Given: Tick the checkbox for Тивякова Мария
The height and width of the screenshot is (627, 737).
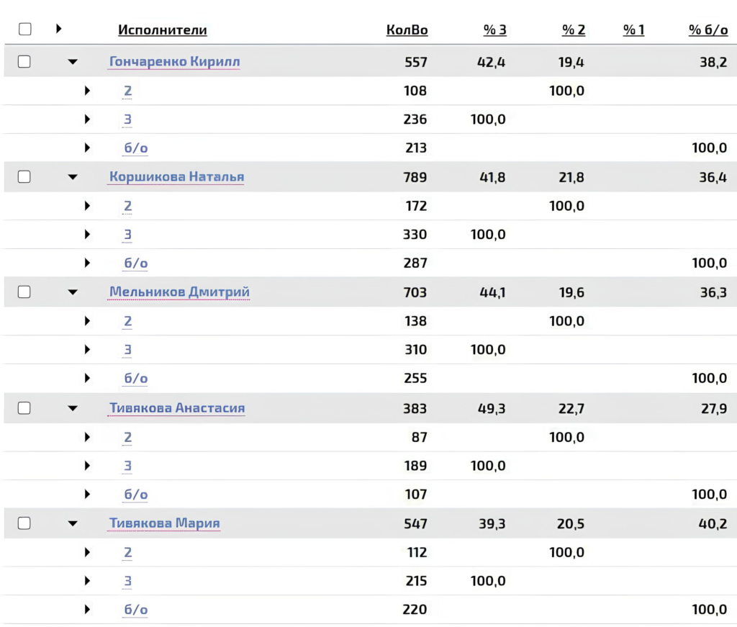Looking at the screenshot, I should [x=24, y=523].
